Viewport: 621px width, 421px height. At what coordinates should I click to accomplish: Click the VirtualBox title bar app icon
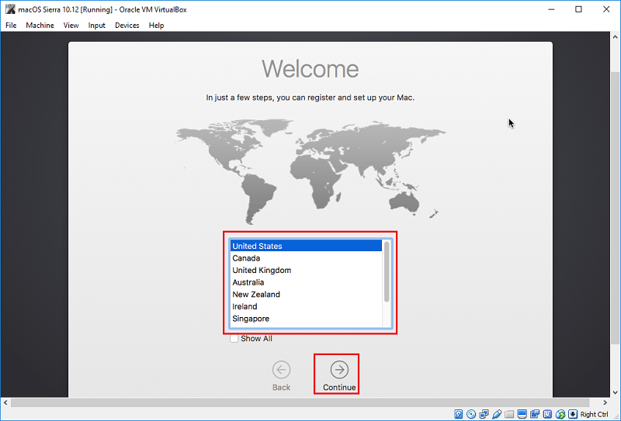click(10, 9)
